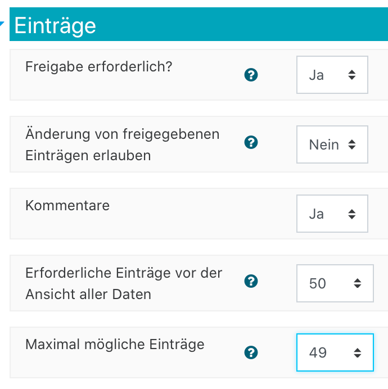Click up-down arrows in Kommentare select

click(352, 214)
